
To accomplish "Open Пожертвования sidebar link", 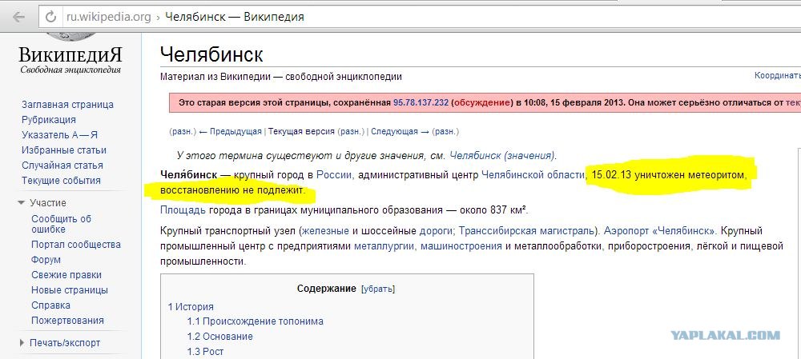I will pos(67,321).
